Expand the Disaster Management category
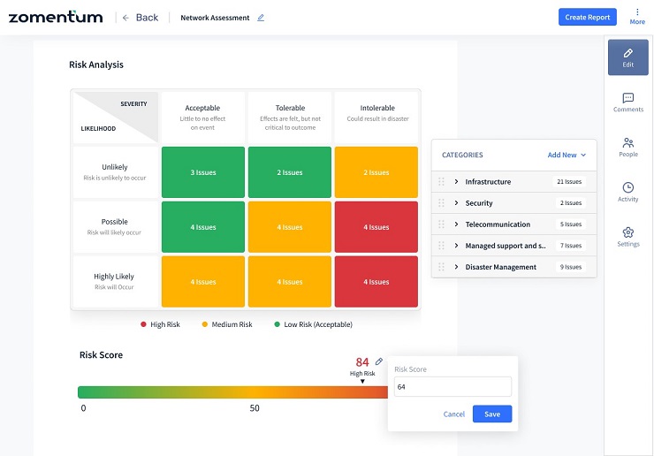Screen dimensions: 654x456 pyautogui.click(x=457, y=267)
